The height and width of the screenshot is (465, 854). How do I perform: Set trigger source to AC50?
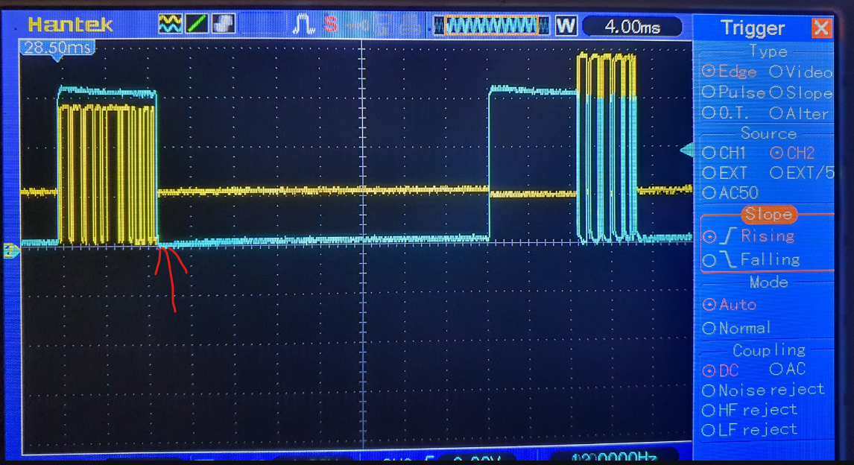click(730, 193)
